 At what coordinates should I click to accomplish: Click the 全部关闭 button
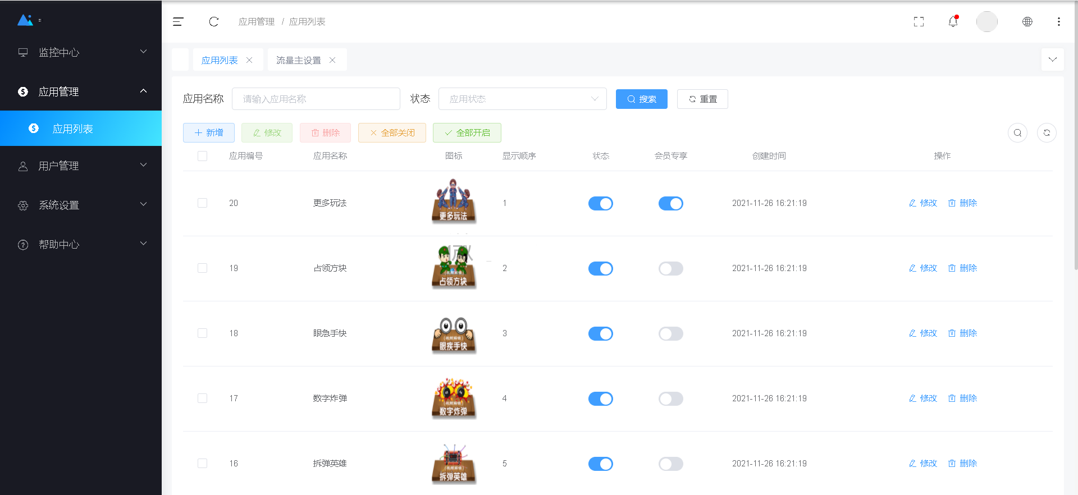coord(392,133)
